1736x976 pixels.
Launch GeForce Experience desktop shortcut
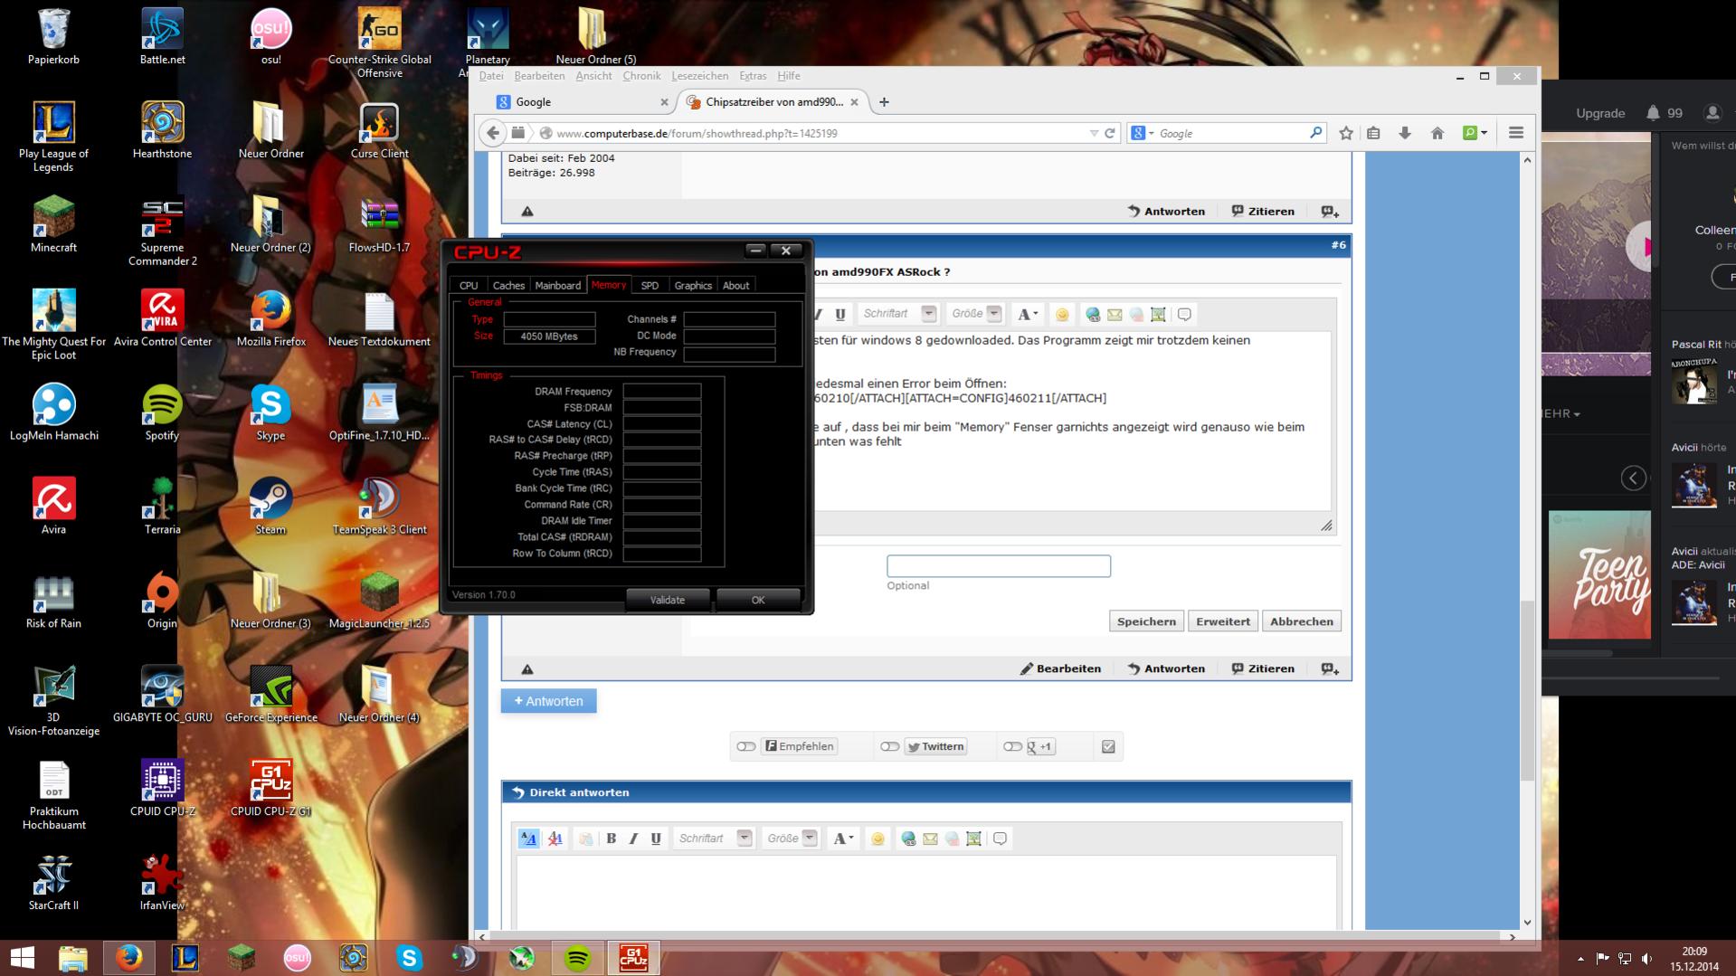[x=270, y=695]
